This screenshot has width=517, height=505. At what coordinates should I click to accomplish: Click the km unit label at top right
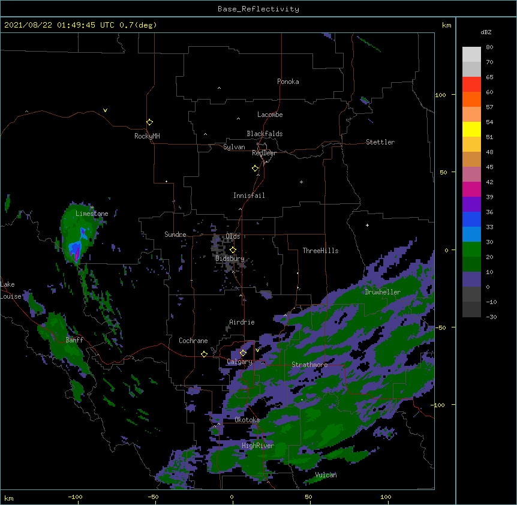pyautogui.click(x=447, y=25)
